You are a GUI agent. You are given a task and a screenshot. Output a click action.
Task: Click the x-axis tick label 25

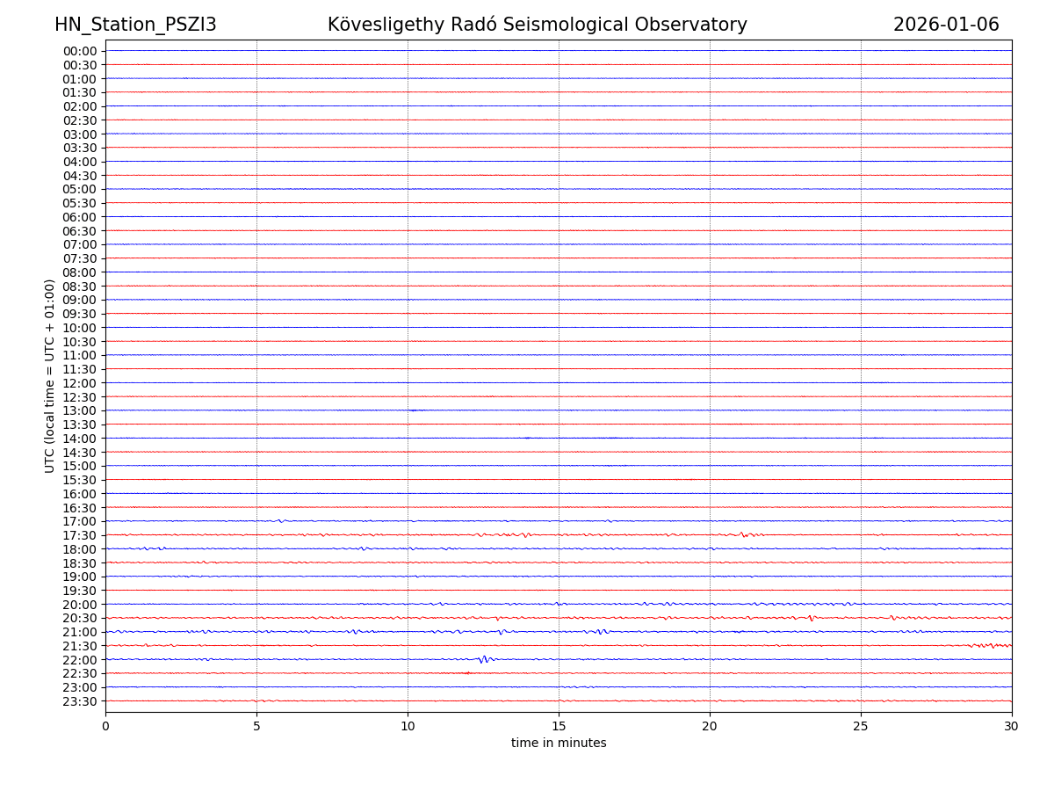(x=861, y=726)
